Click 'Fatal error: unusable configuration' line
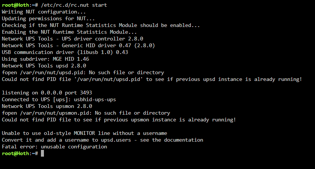Screen dimensions: 315x169 54,147
